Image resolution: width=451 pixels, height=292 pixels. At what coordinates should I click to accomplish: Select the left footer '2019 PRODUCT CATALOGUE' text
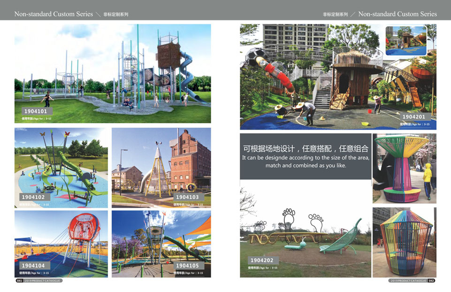pyautogui.click(x=42, y=281)
